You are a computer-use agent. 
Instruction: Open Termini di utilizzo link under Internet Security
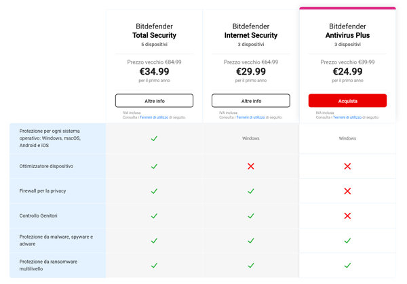tap(250, 117)
